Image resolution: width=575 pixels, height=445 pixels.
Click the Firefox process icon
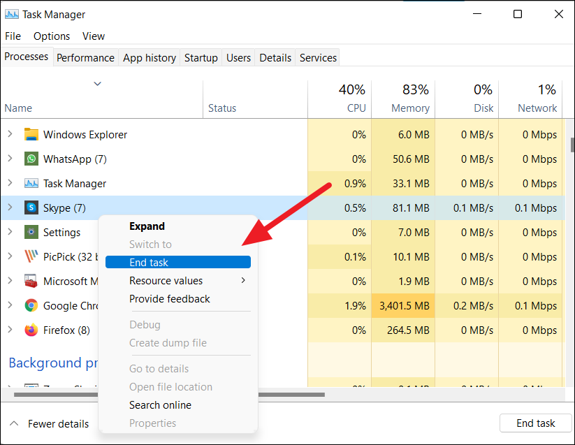31,330
